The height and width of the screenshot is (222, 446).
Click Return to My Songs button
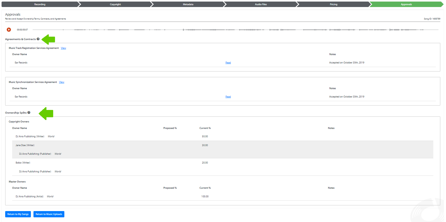18,214
